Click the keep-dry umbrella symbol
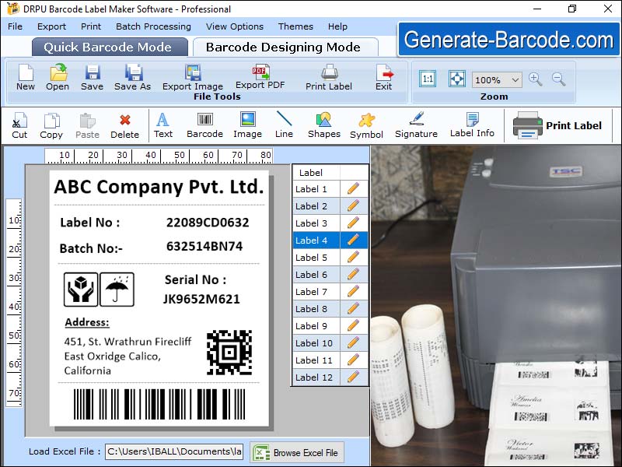Image resolution: width=622 pixels, height=467 pixels. point(117,290)
